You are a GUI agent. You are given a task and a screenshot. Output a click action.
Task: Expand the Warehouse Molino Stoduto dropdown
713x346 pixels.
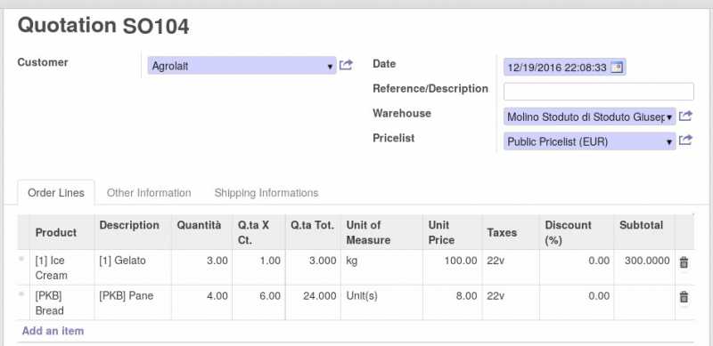tap(669, 117)
